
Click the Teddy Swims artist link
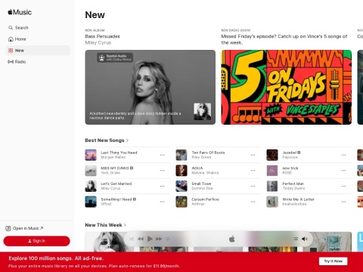point(293,188)
